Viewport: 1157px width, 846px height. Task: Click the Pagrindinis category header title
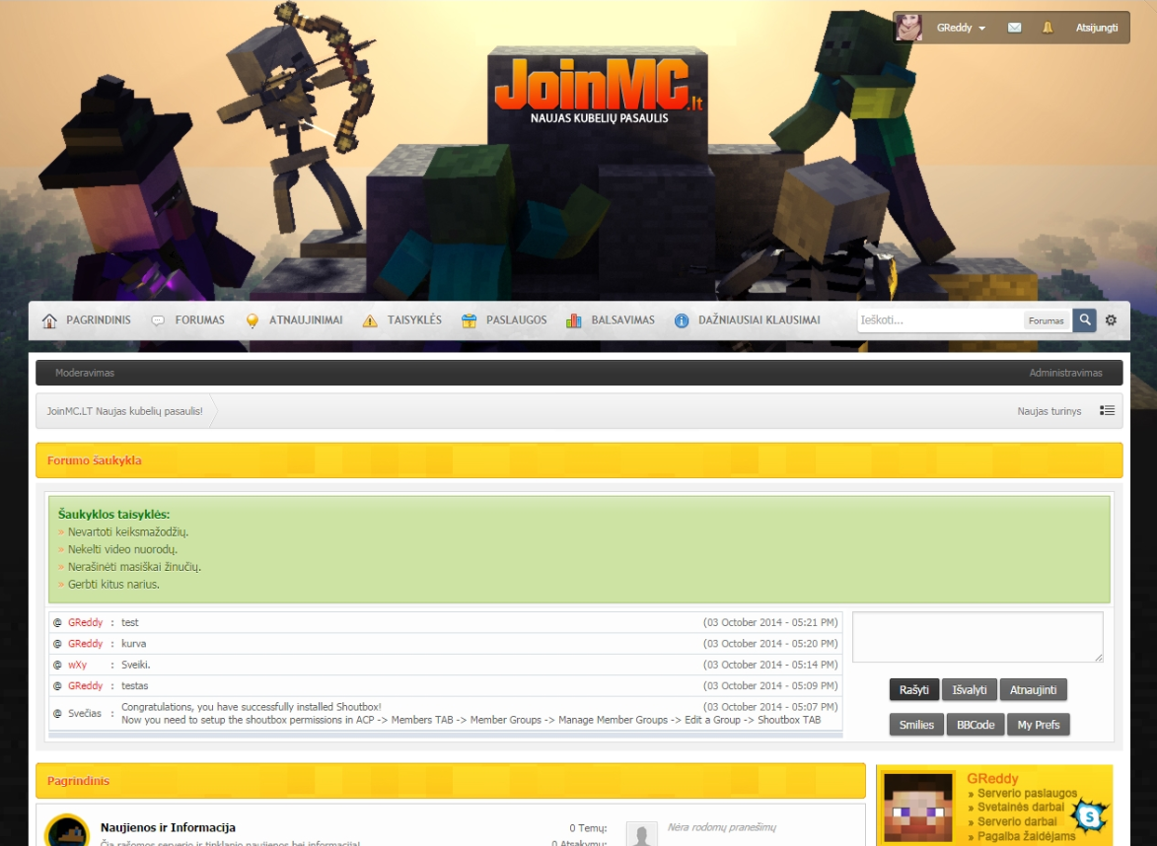point(78,780)
